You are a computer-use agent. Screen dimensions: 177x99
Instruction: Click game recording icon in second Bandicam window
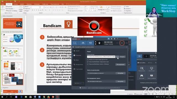(x=142, y=76)
